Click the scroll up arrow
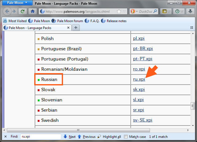This screenshot has width=197, height=142. [193, 33]
